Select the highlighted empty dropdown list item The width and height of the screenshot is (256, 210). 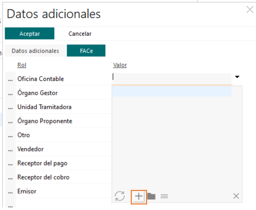click(x=172, y=91)
